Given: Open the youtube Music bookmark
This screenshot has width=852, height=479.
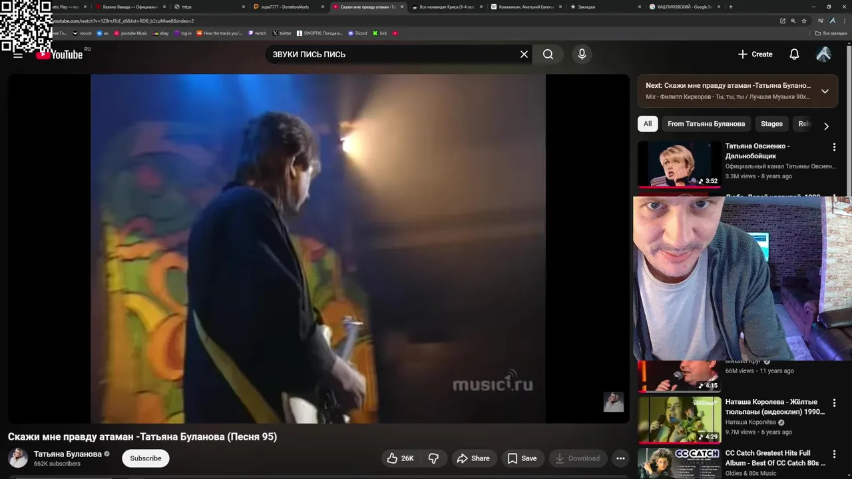Looking at the screenshot, I should [130, 33].
